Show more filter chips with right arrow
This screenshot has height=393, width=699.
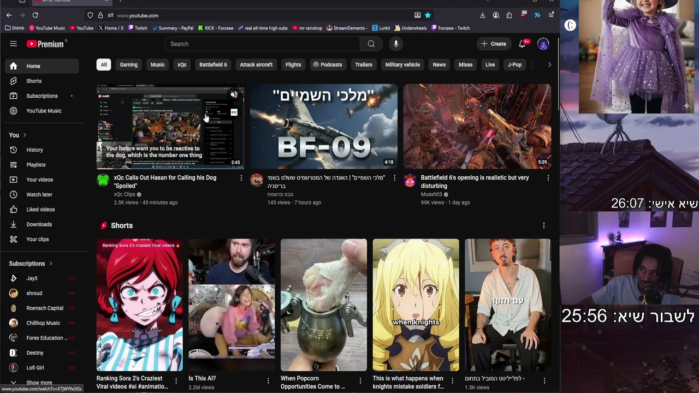[549, 64]
